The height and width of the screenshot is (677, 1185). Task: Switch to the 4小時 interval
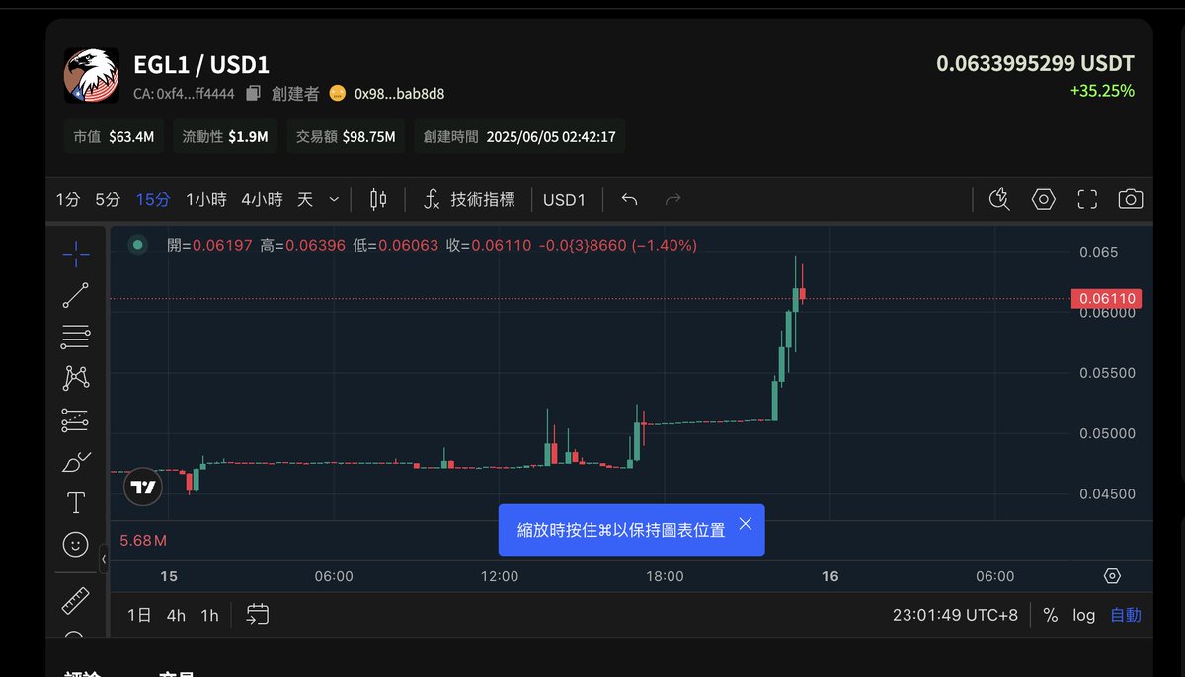(x=263, y=199)
